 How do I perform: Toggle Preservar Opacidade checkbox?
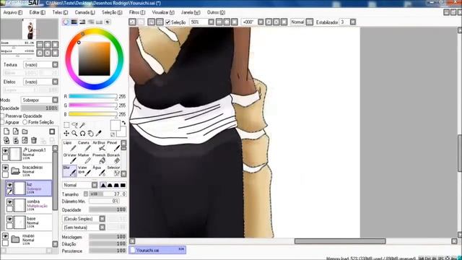coord(2,116)
